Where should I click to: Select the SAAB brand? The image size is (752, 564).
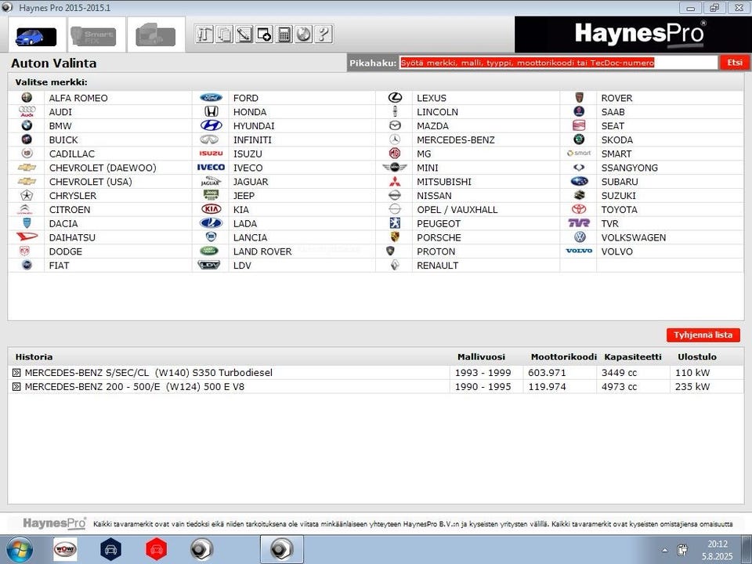coord(613,112)
